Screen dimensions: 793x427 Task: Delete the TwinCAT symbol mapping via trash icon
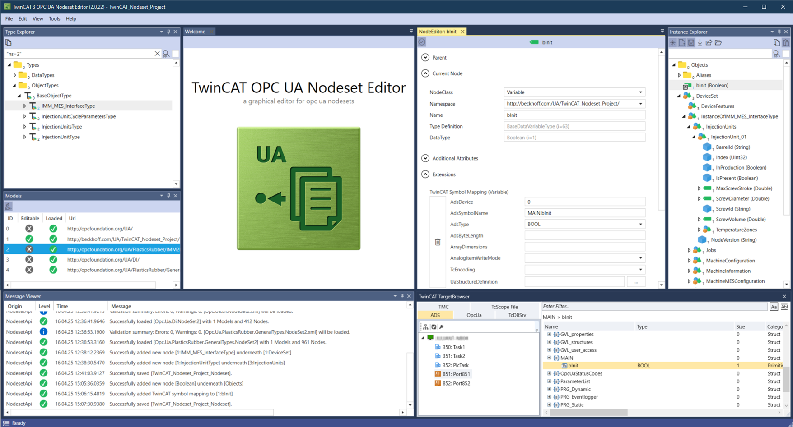point(437,242)
